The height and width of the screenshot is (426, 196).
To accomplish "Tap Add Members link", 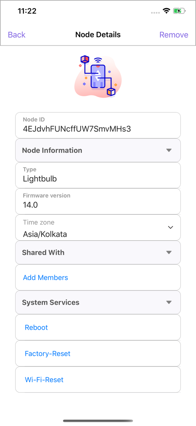I will tap(45, 277).
